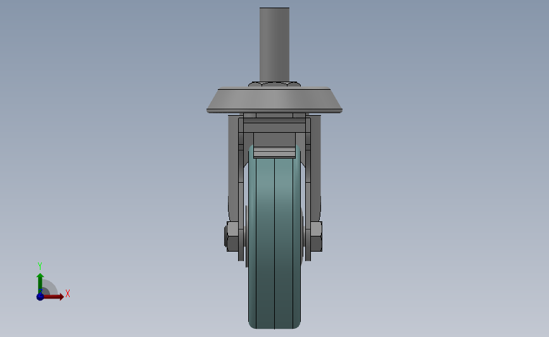Screen dimensions: 549x337
Task: Select the hex nut at the stem base
Action: (275, 84)
